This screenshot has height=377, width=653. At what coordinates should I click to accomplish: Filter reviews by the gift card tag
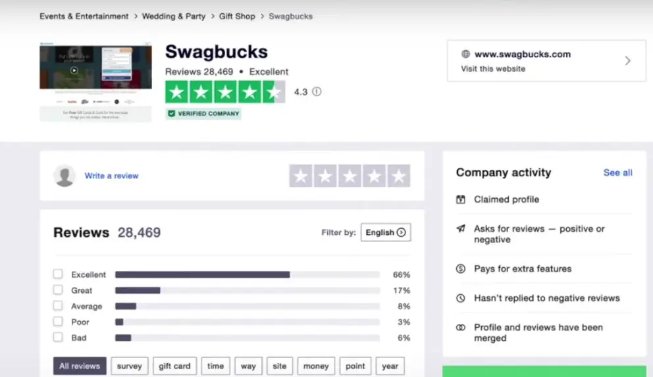tap(174, 366)
